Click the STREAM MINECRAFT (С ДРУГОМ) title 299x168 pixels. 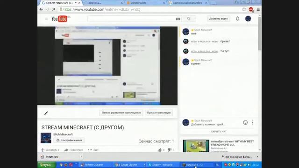pyautogui.click(x=83, y=127)
